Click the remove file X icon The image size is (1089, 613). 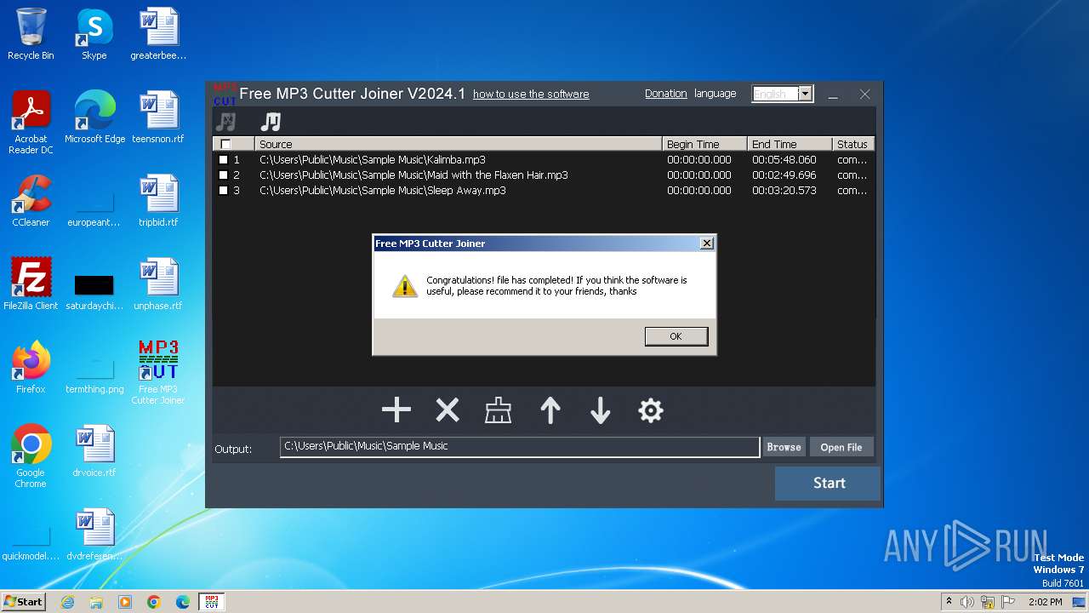tap(448, 410)
